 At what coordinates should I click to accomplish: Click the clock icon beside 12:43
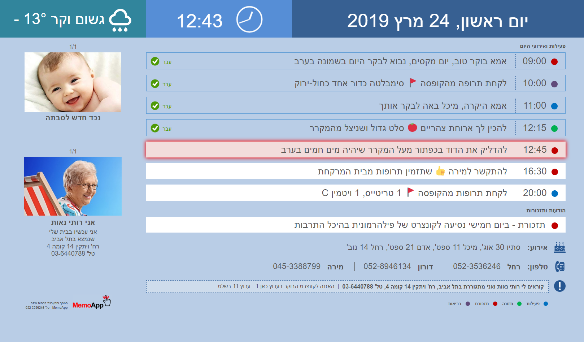(249, 20)
